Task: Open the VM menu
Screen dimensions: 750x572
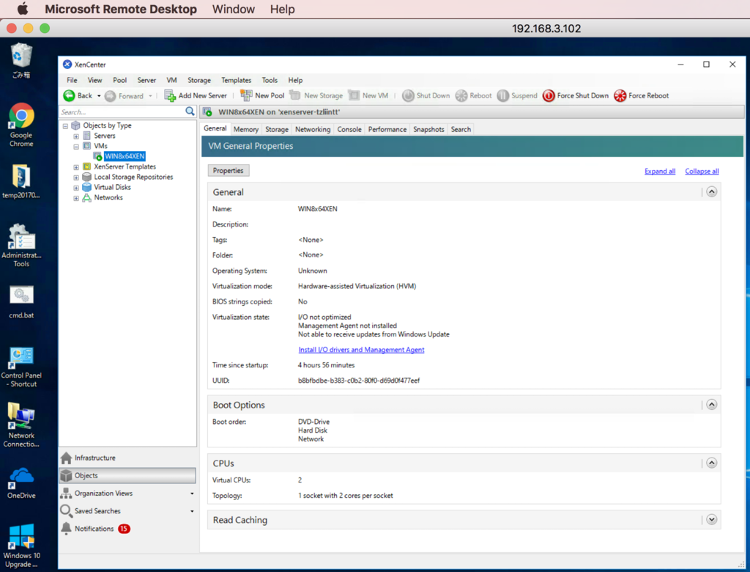Action: pyautogui.click(x=171, y=80)
